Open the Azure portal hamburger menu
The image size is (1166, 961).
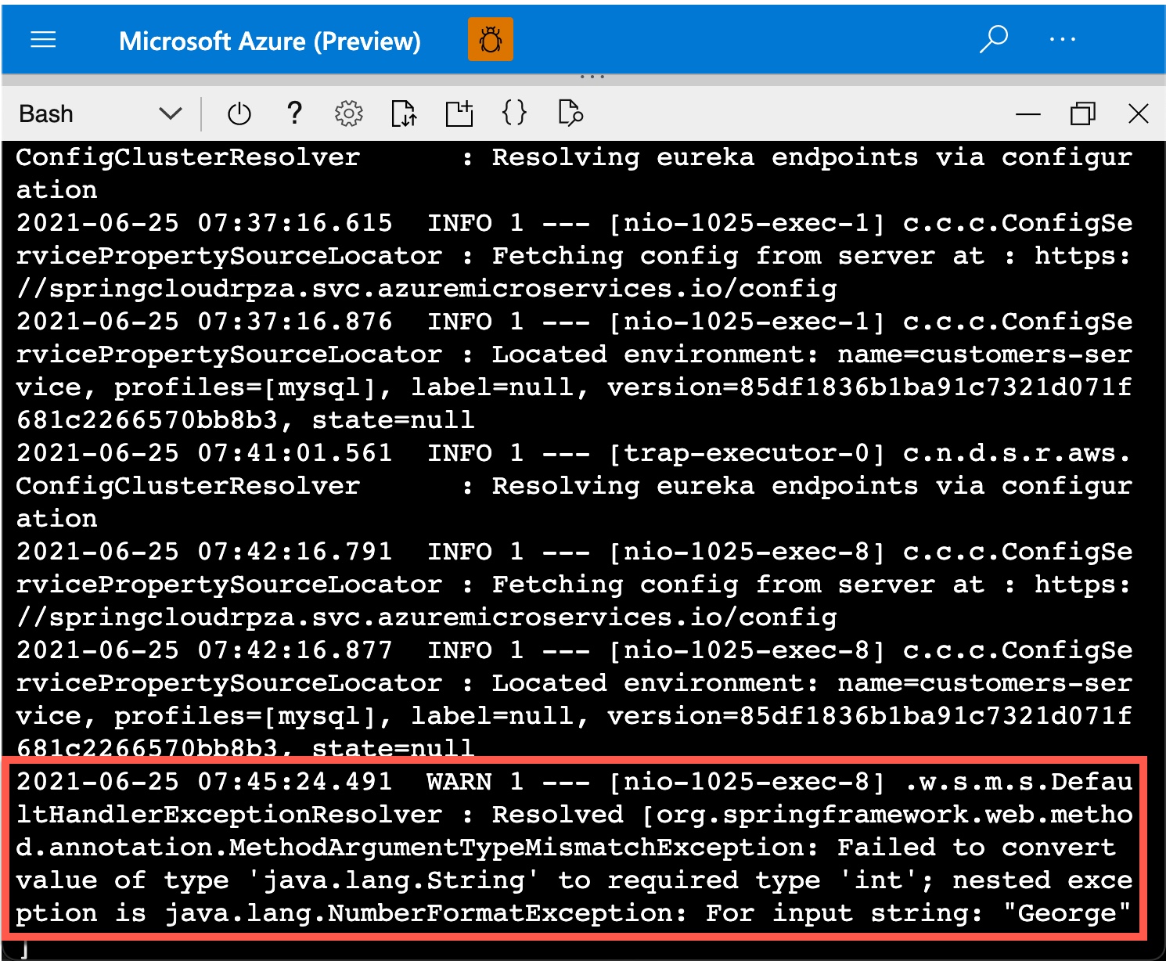click(x=43, y=40)
